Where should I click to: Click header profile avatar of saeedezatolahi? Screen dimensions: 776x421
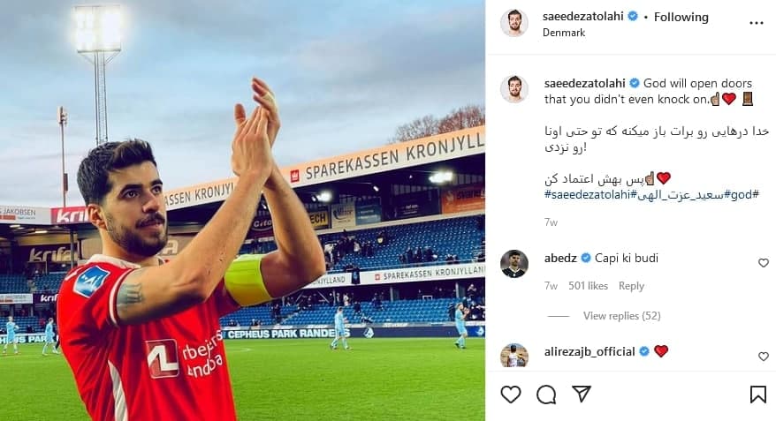tap(514, 23)
